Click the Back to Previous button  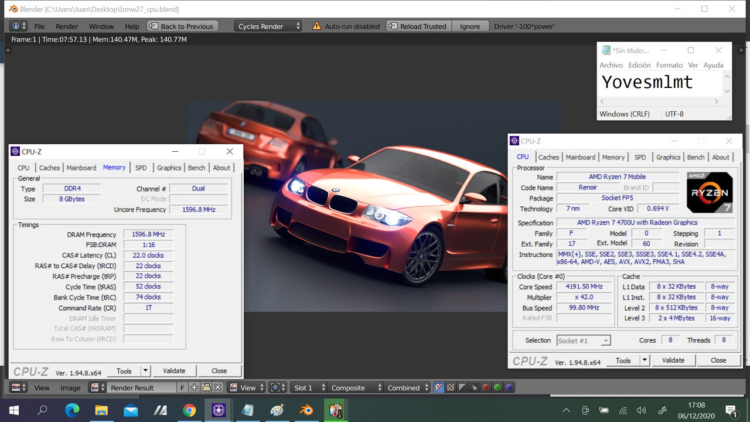pos(182,26)
